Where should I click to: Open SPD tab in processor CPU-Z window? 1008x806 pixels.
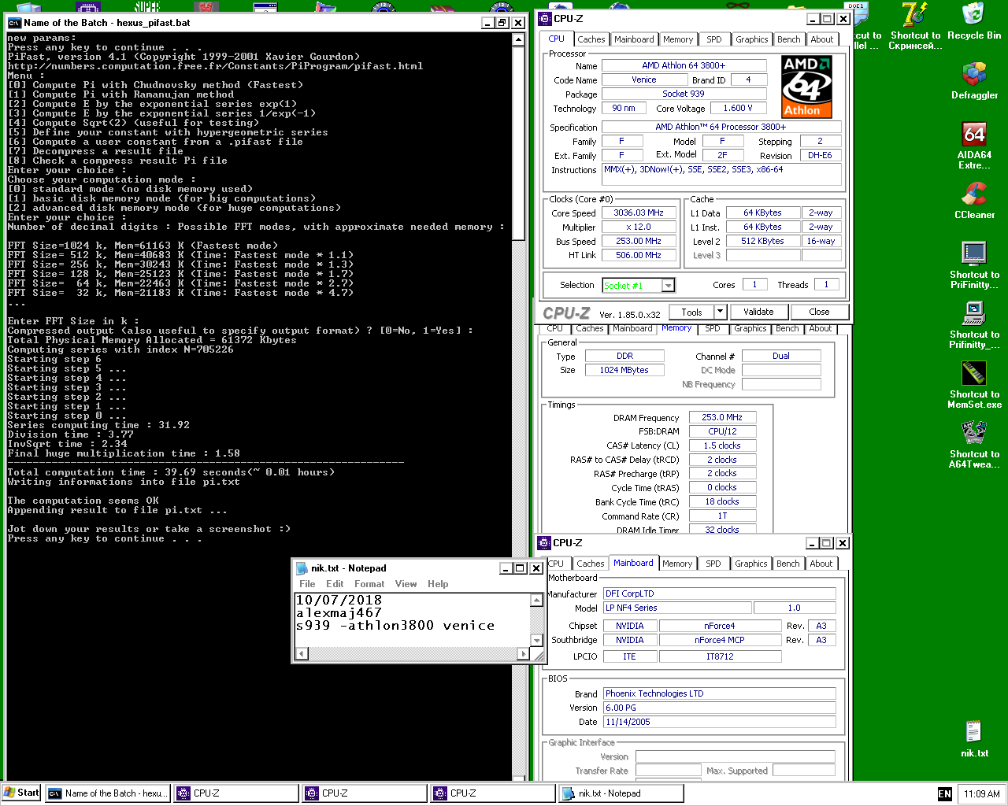[714, 39]
